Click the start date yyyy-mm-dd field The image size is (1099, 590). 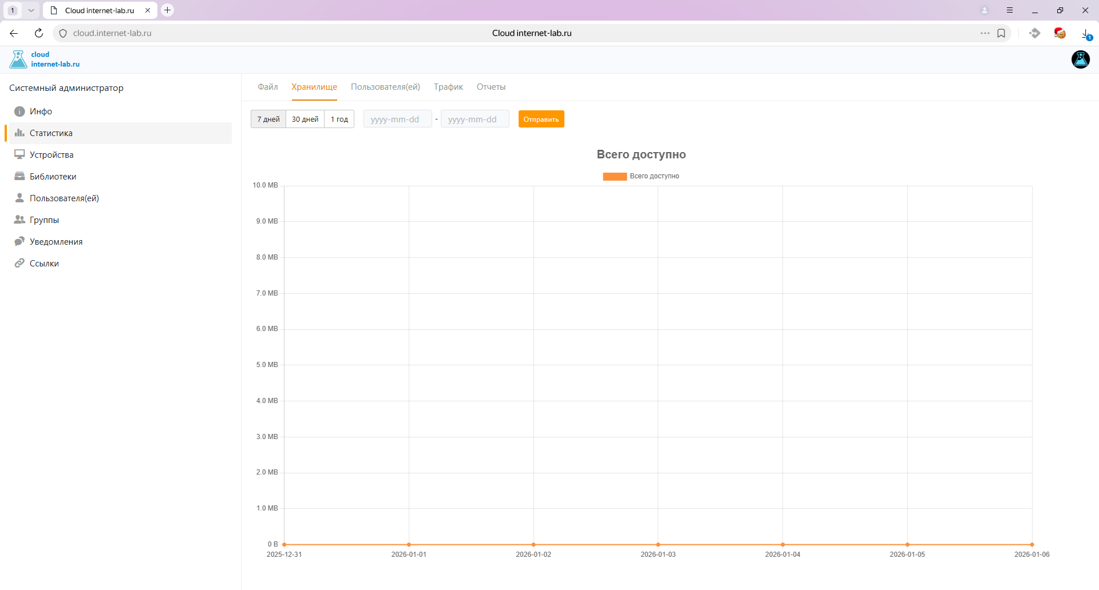pyautogui.click(x=397, y=119)
